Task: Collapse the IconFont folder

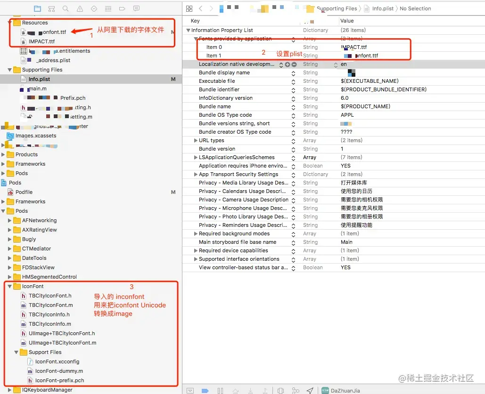Action: point(9,287)
